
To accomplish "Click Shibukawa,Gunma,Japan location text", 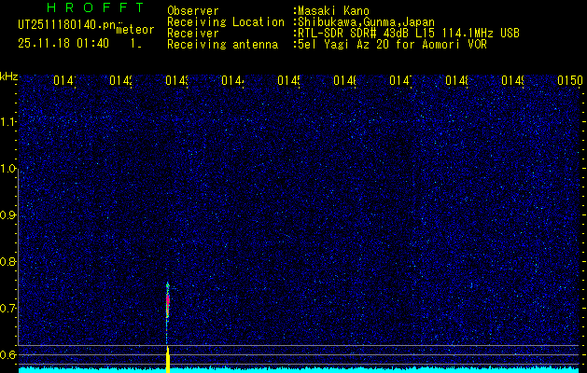I will point(366,22).
